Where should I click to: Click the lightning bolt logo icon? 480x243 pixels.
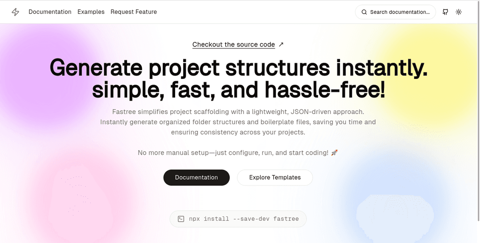15,12
